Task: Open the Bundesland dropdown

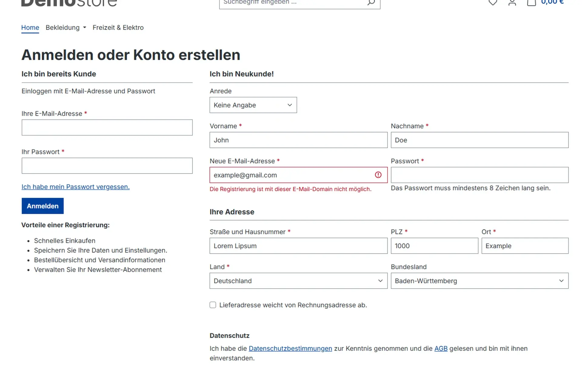Action: (x=480, y=281)
